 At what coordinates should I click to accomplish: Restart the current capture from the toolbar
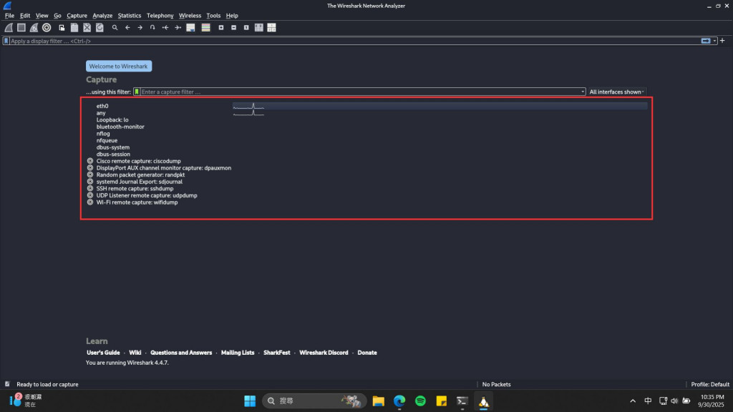(x=34, y=28)
